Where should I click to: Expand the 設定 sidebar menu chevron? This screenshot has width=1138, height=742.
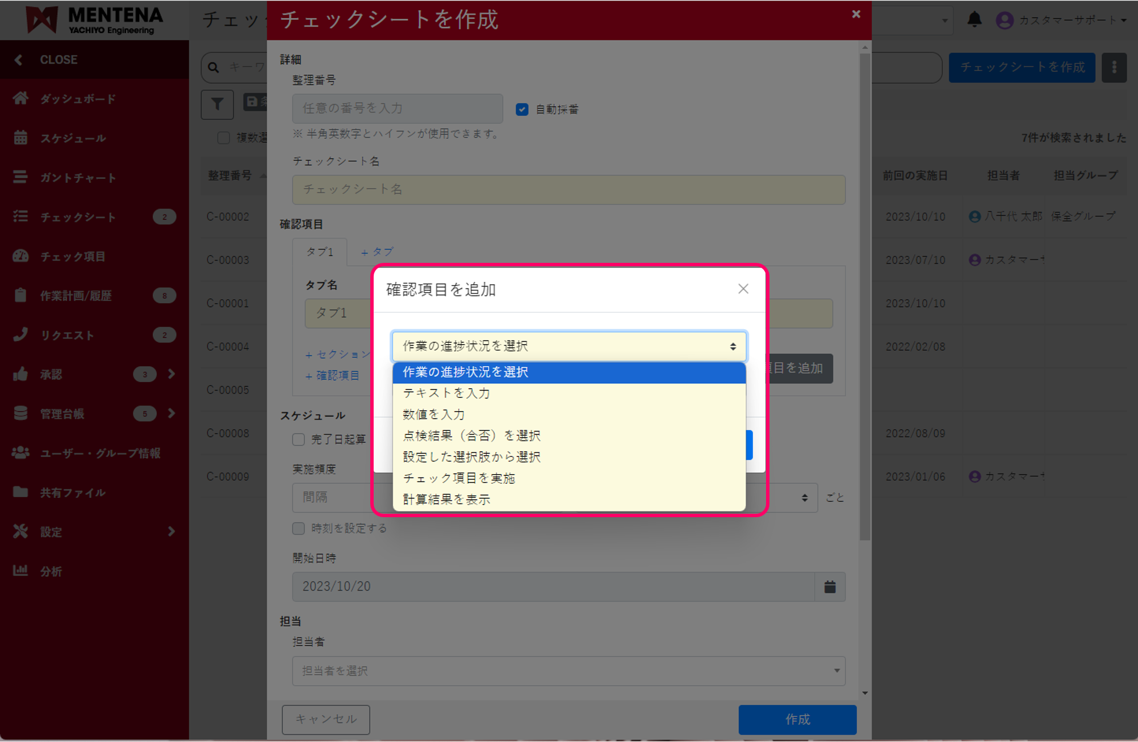(x=170, y=531)
